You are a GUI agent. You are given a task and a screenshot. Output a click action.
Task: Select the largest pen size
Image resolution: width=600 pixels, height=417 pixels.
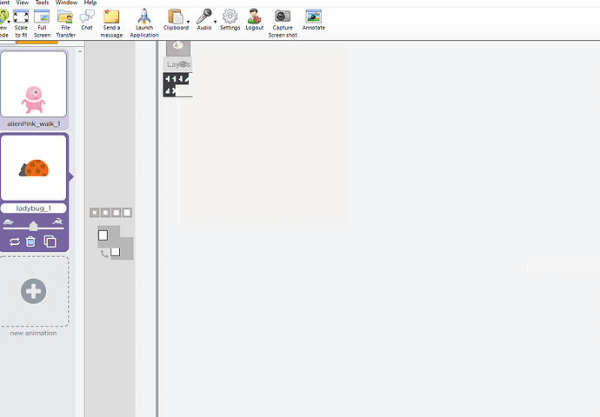127,213
